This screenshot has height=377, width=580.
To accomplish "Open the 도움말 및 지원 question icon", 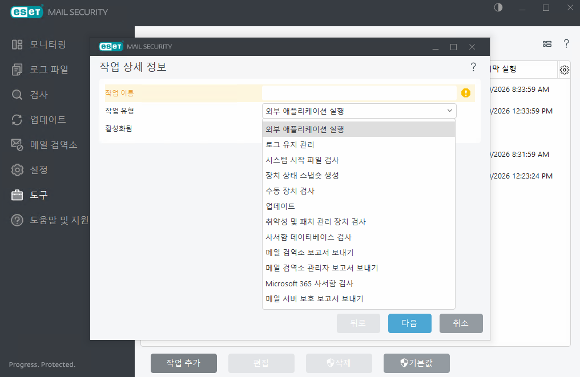I will [x=17, y=220].
